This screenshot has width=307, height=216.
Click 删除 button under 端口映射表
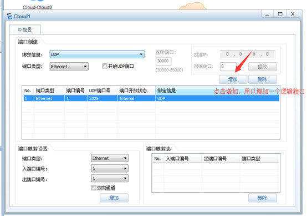tap(263, 198)
